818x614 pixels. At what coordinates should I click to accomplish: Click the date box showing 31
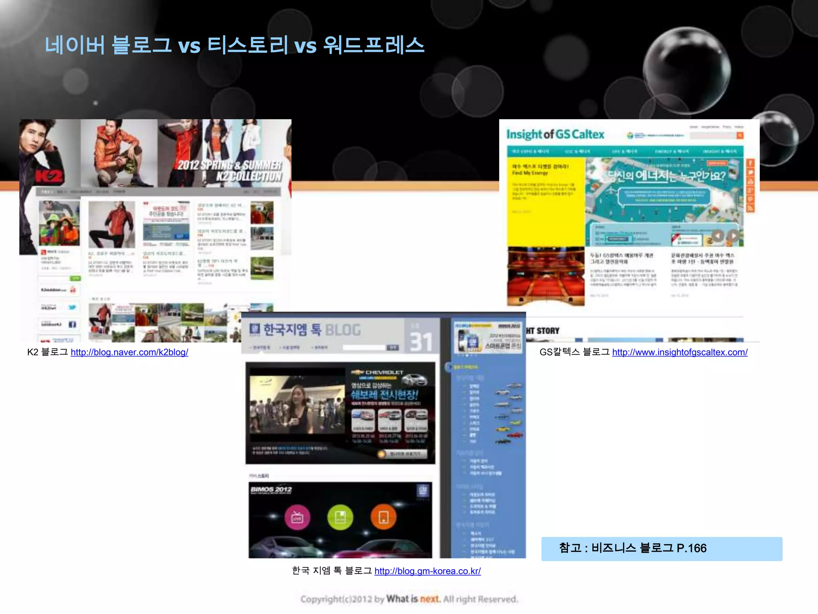click(422, 336)
